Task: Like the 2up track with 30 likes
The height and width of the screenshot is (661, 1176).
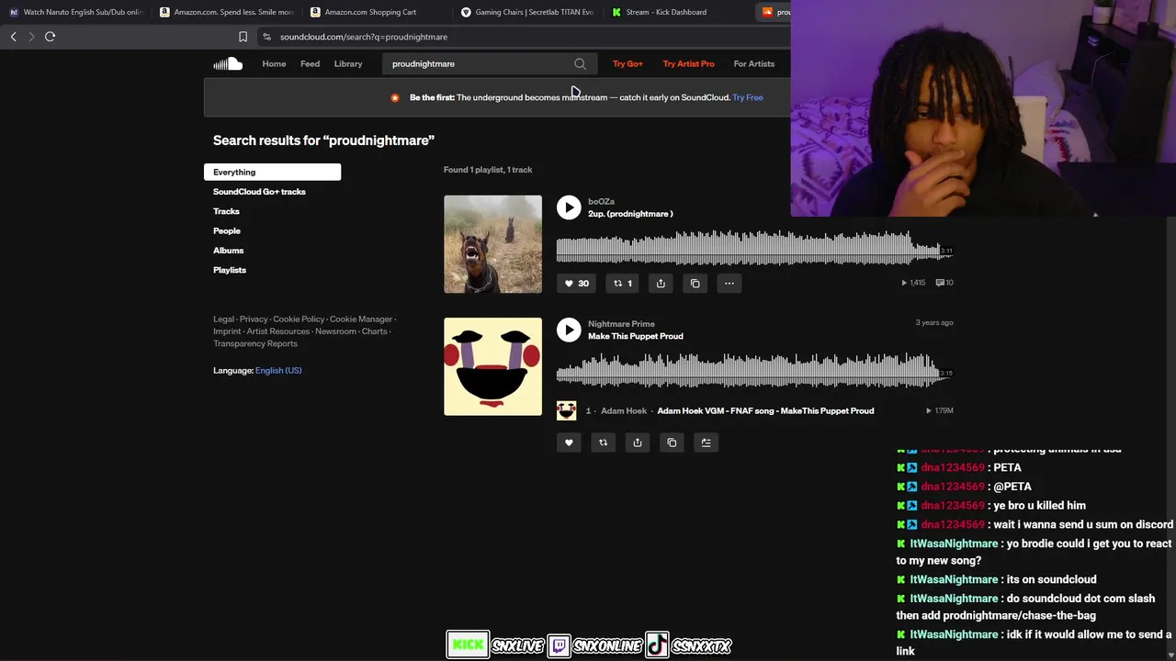Action: pyautogui.click(x=576, y=283)
